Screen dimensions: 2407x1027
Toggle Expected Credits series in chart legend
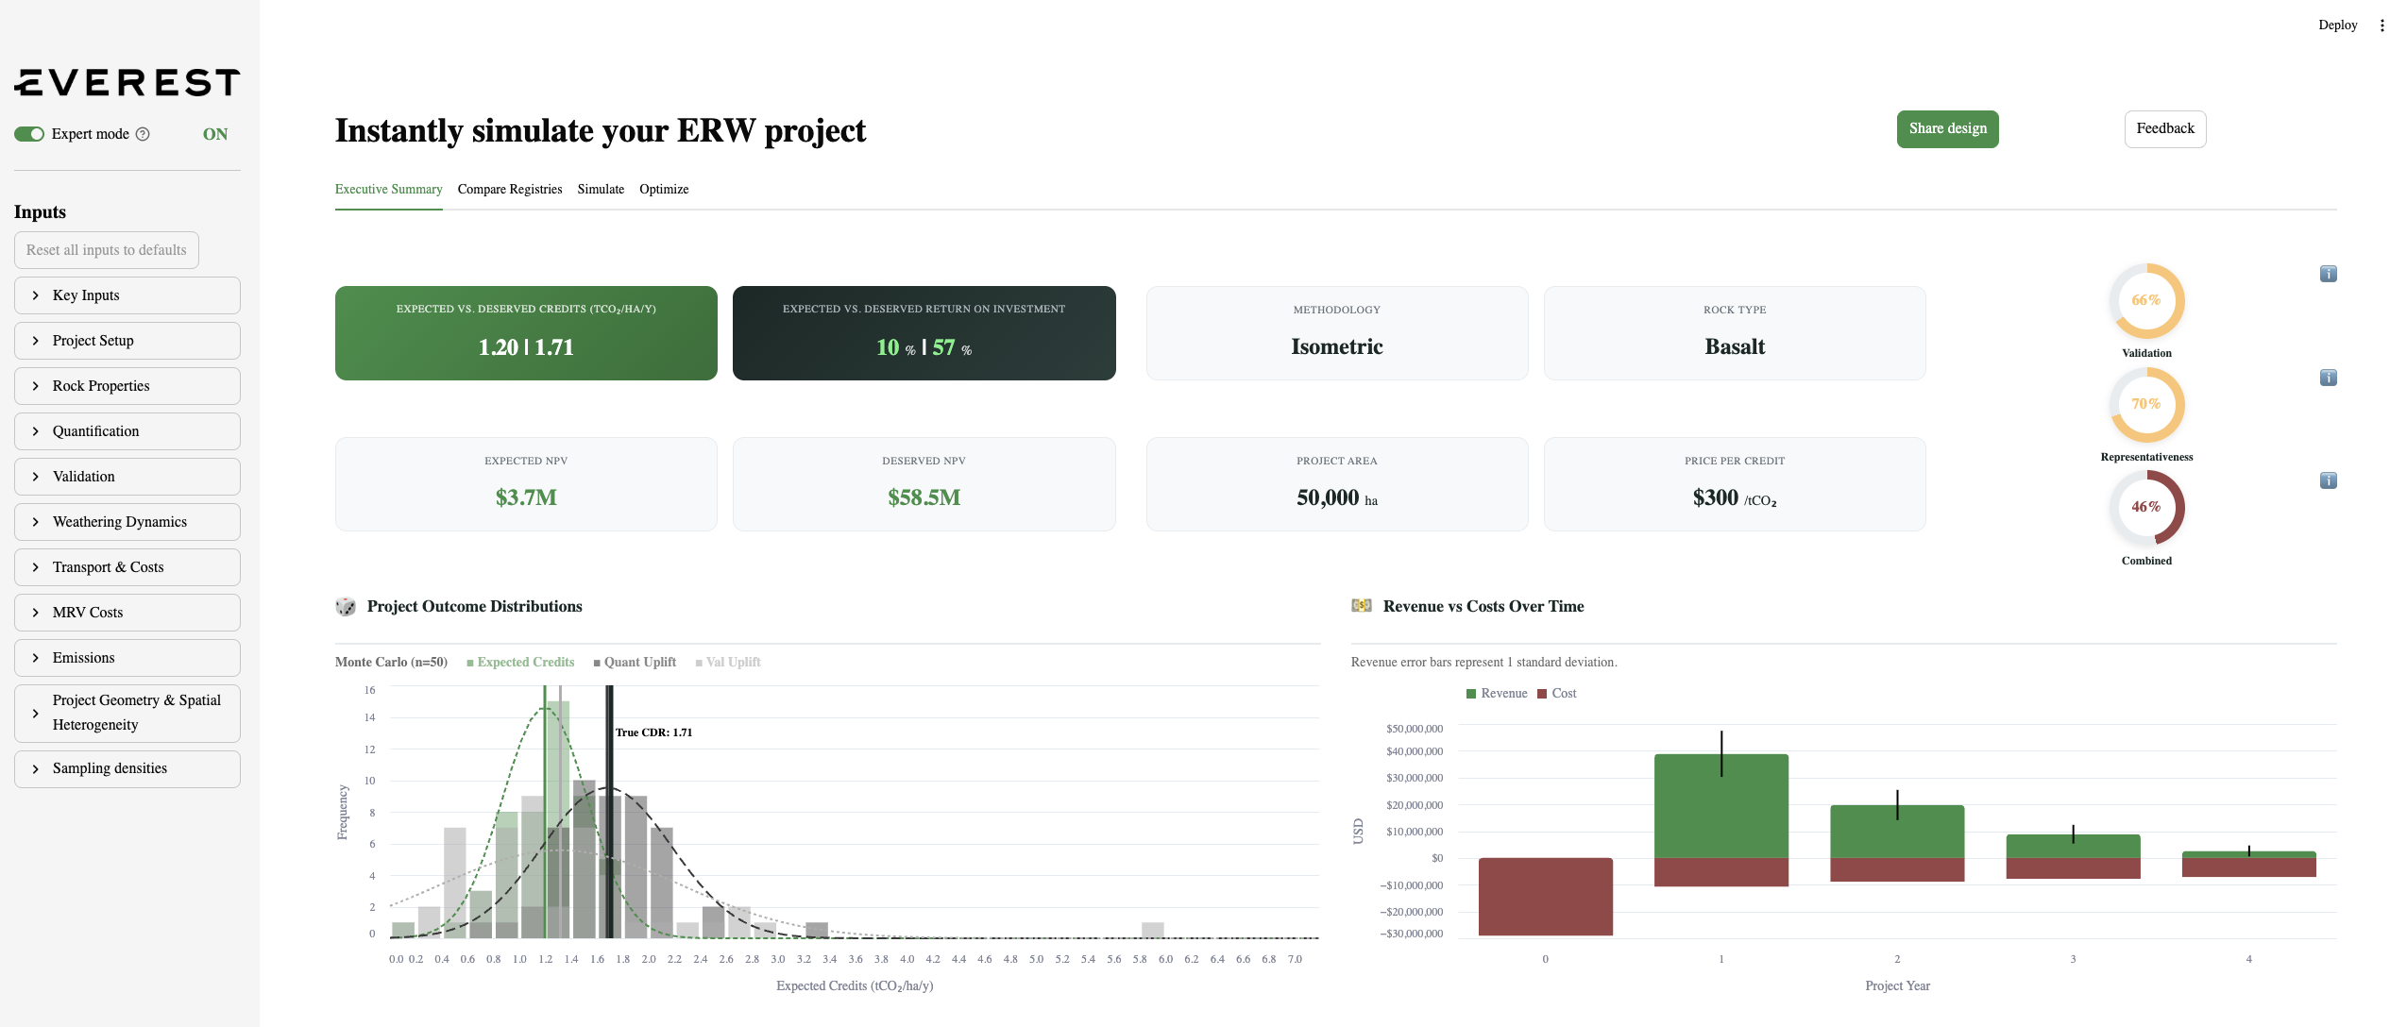(520, 663)
